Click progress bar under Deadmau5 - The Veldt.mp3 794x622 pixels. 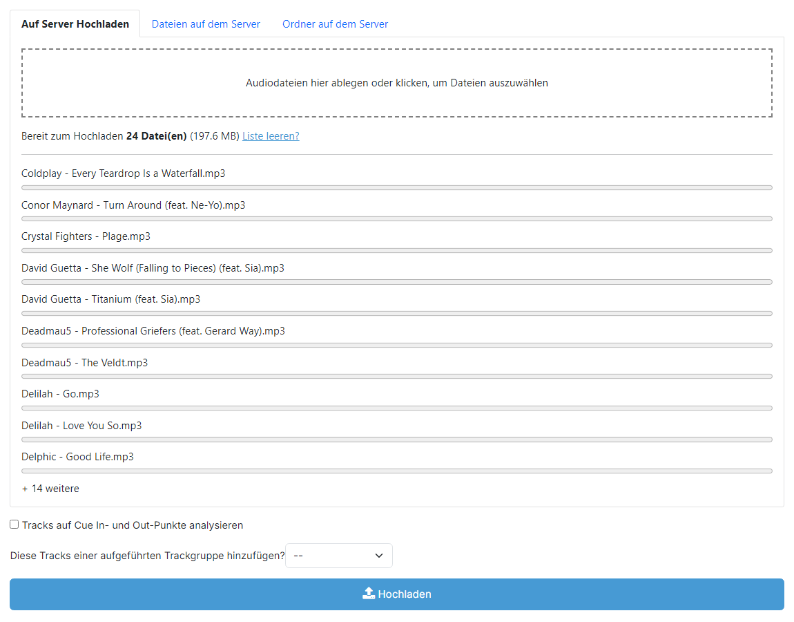pyautogui.click(x=397, y=377)
